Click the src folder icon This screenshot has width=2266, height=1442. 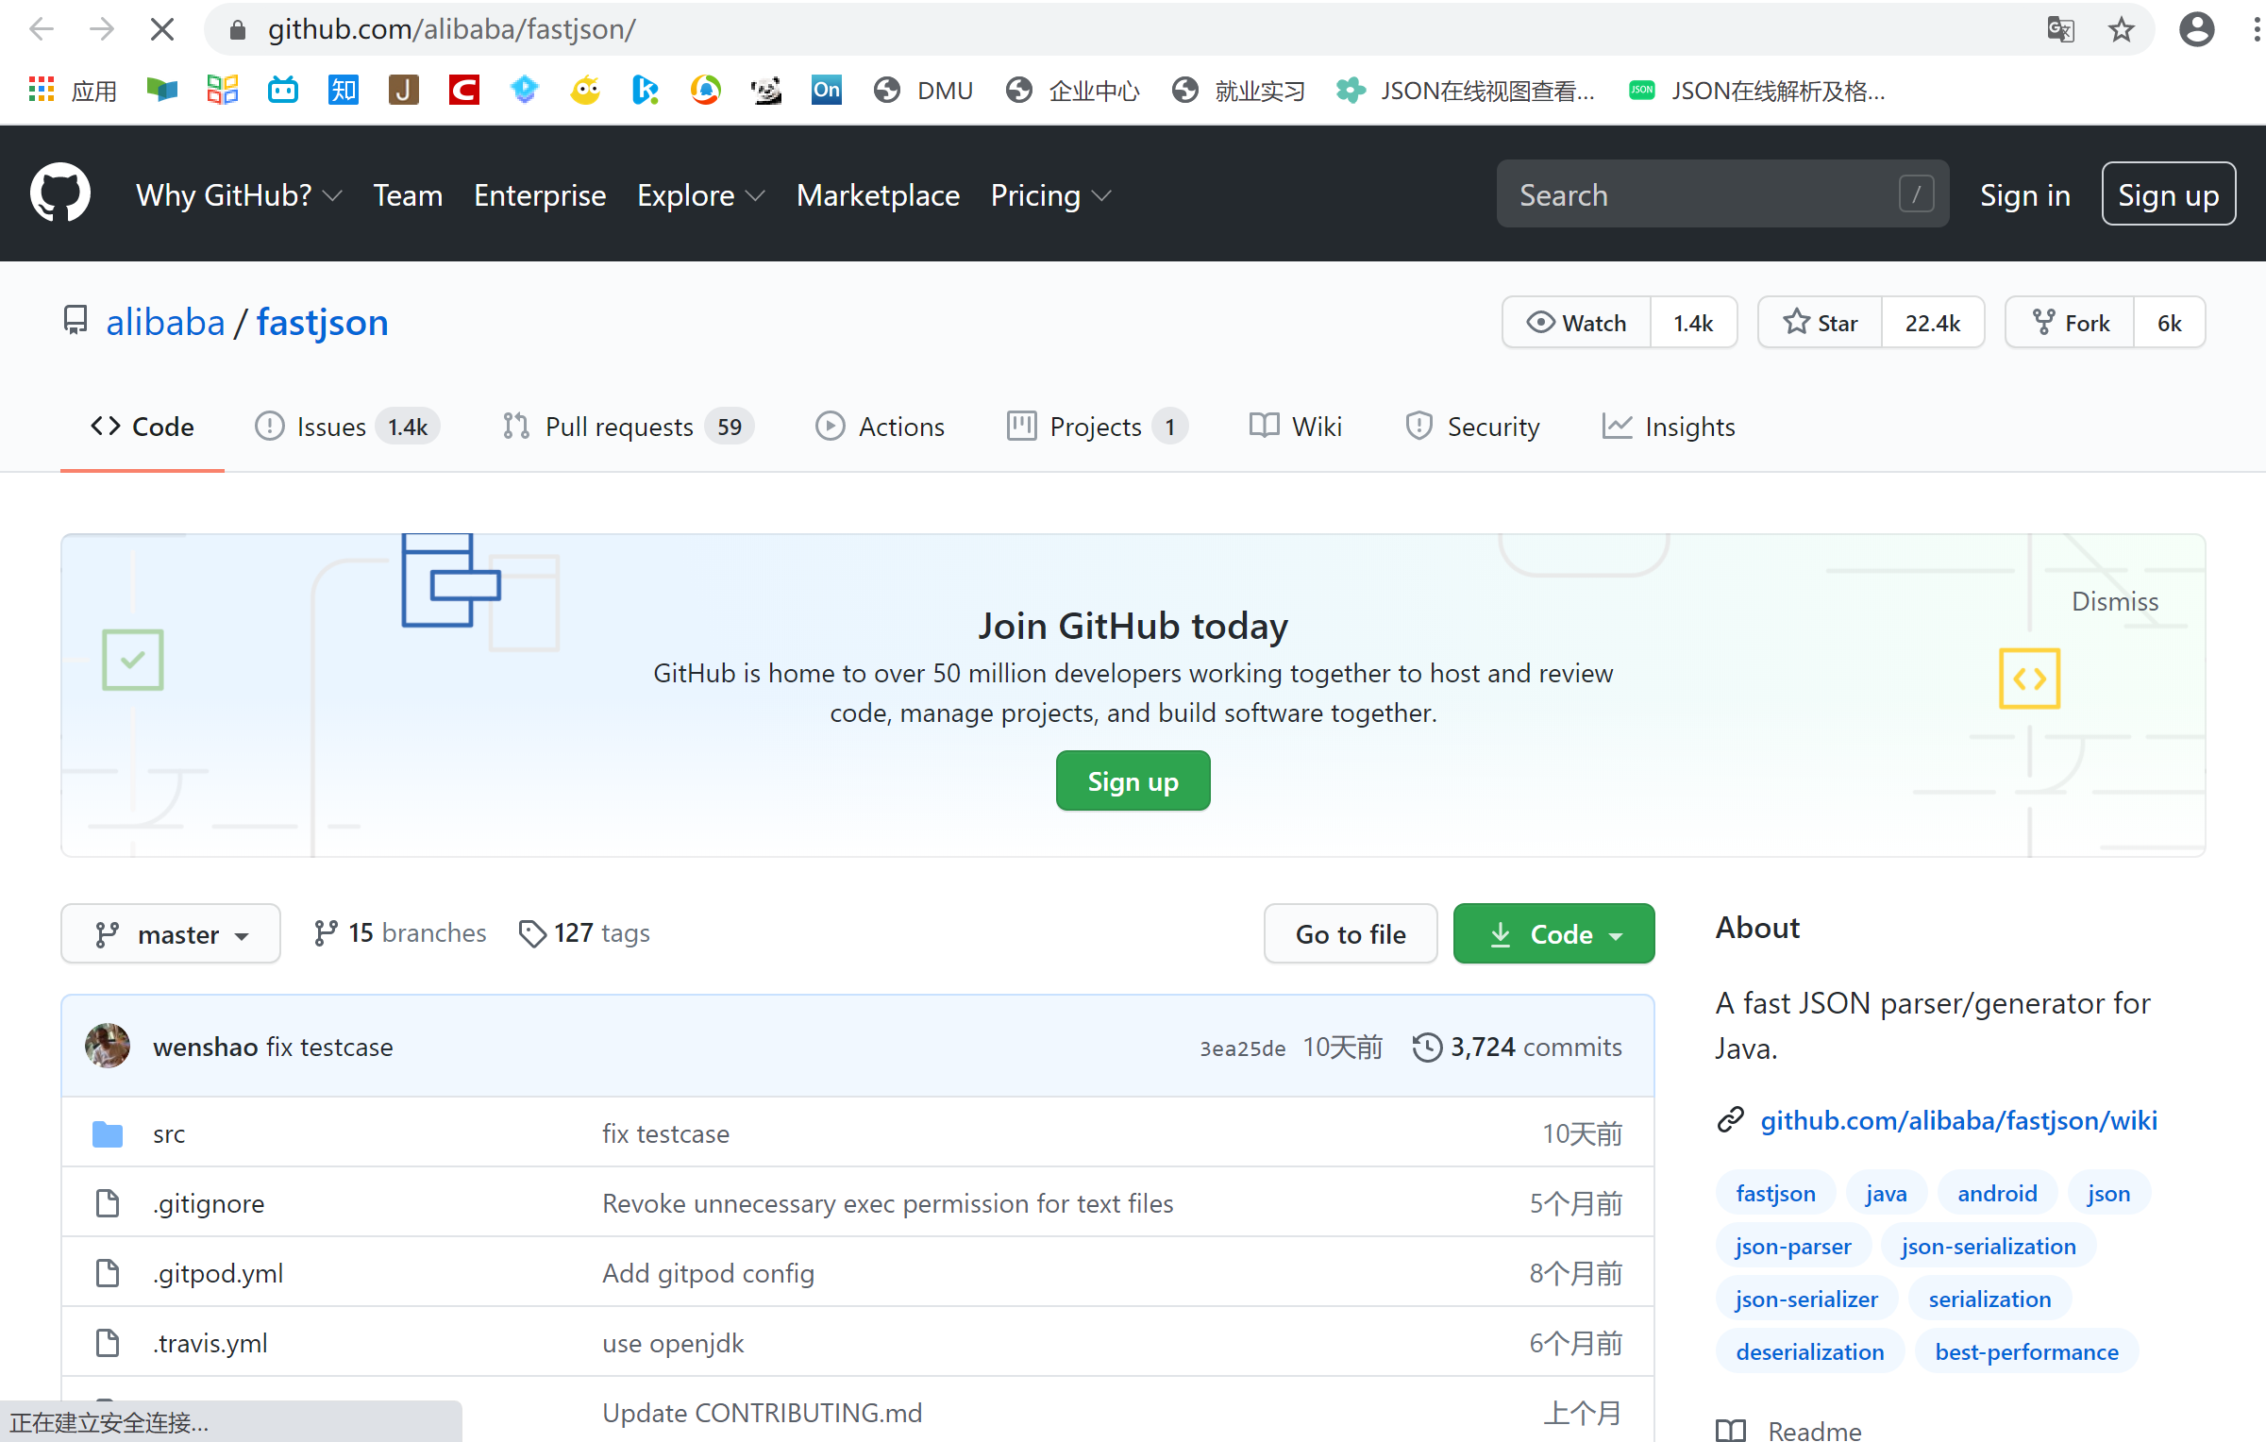coord(107,1132)
